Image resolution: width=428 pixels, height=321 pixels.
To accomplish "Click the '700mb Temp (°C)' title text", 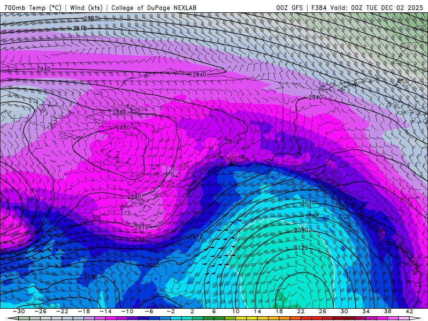I will tap(33, 7).
